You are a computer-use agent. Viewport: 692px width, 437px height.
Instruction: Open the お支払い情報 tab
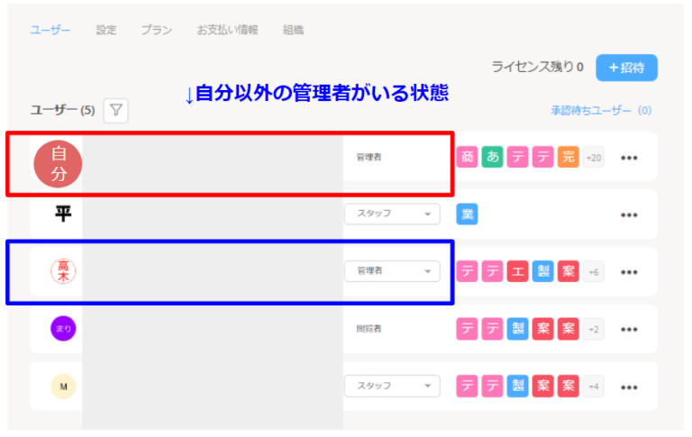[228, 30]
